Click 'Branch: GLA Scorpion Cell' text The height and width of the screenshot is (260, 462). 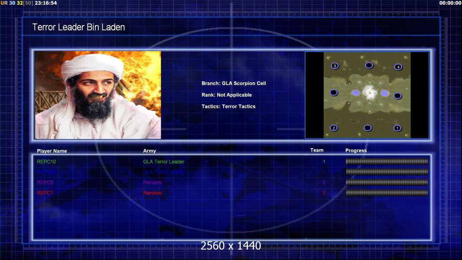pyautogui.click(x=234, y=83)
